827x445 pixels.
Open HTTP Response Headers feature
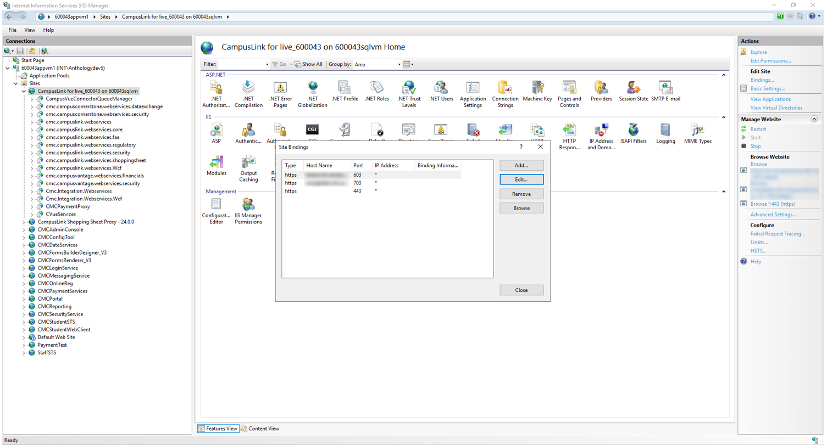(x=569, y=136)
